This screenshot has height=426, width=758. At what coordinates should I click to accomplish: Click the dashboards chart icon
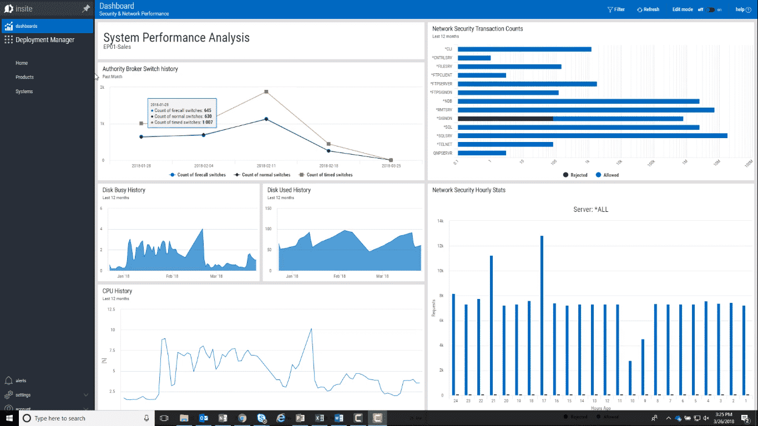tap(8, 26)
